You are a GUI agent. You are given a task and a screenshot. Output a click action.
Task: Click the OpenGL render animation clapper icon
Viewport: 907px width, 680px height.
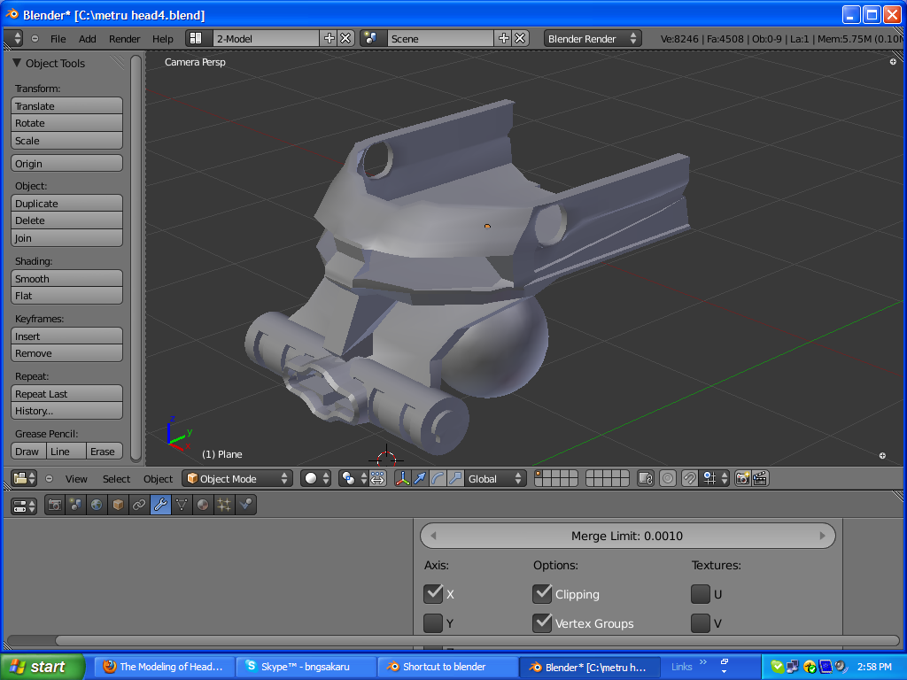759,478
